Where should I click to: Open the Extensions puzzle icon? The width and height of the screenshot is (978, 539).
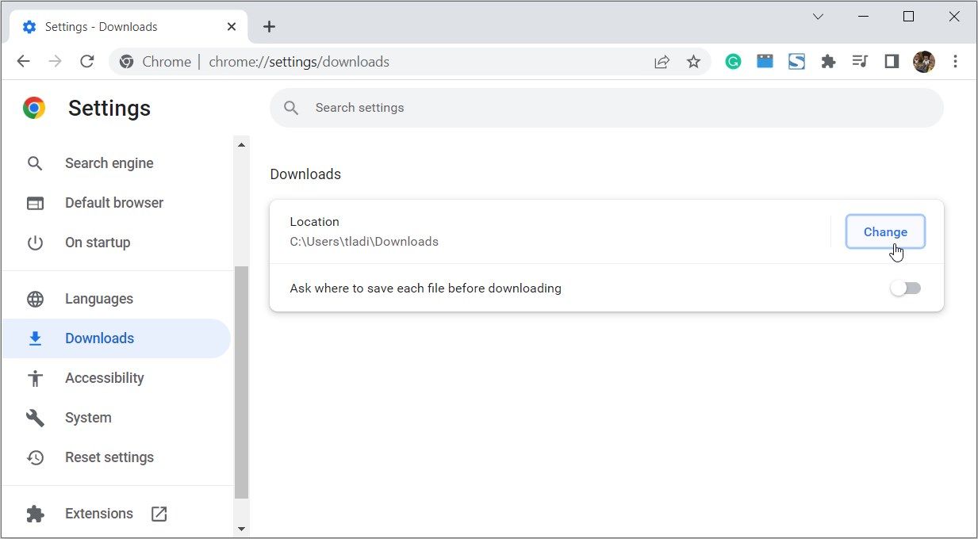click(x=828, y=61)
